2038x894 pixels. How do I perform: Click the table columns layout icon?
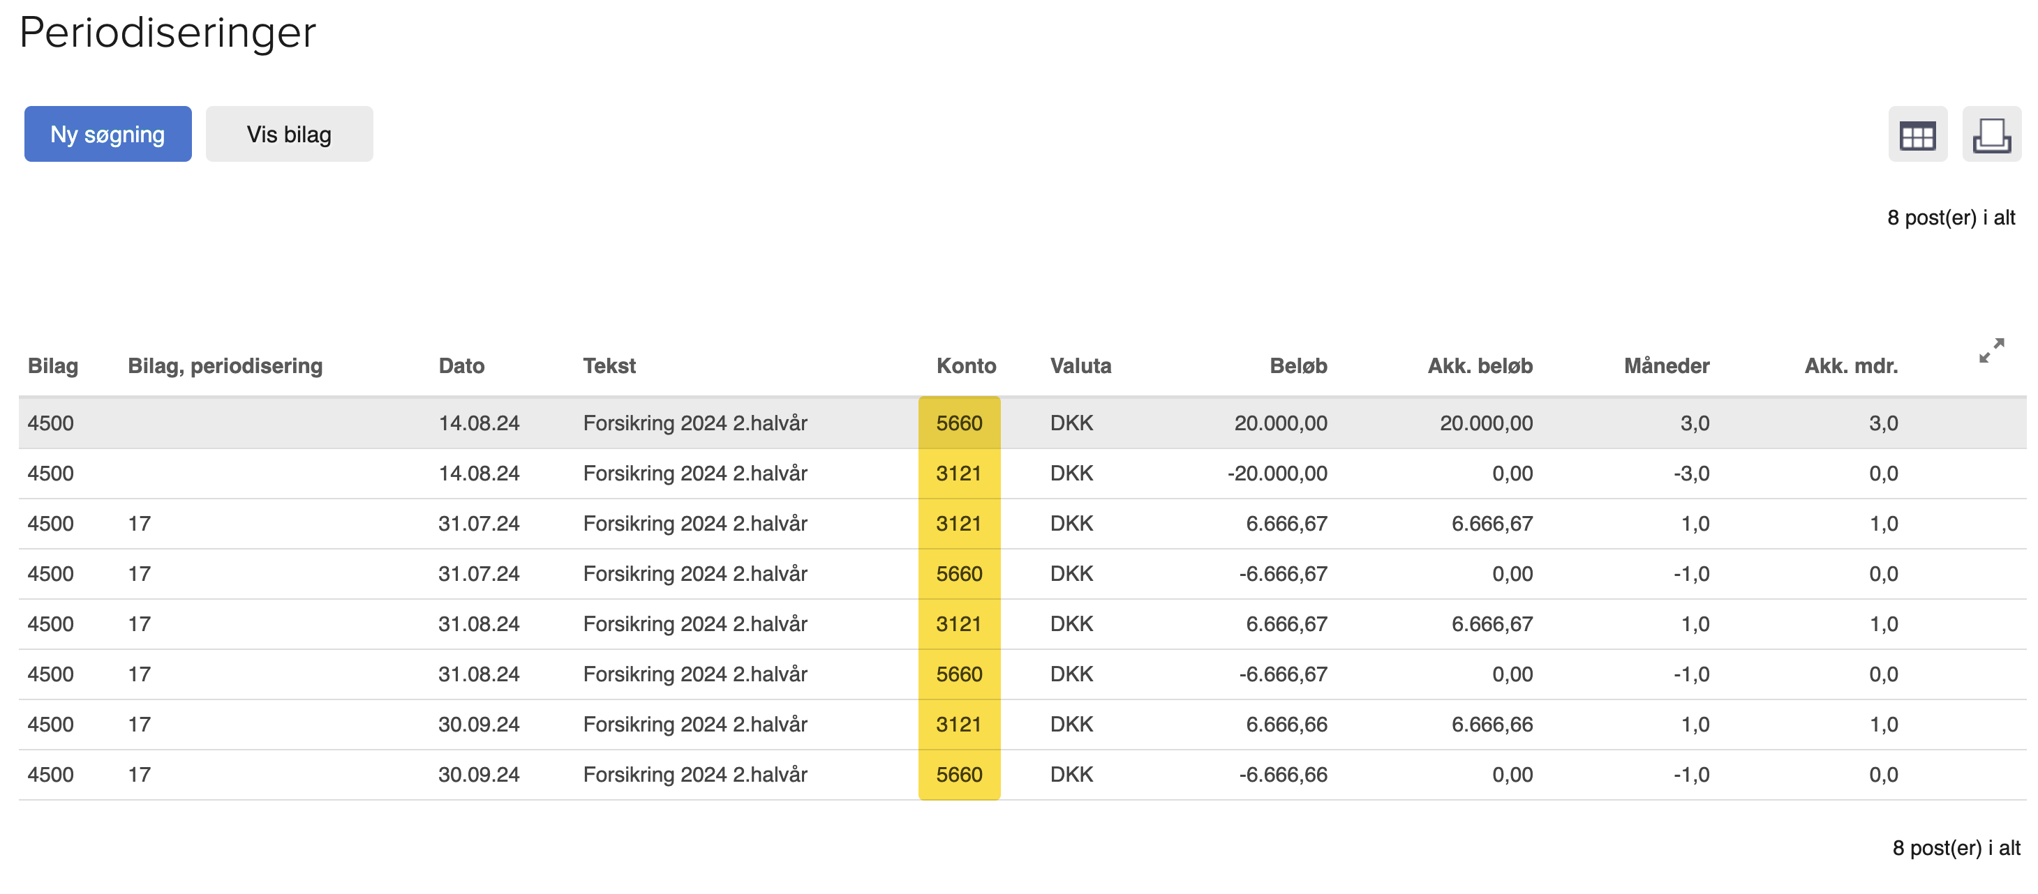point(1917,135)
